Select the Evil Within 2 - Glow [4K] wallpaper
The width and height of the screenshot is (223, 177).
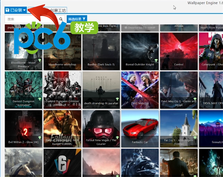(x=23, y=129)
